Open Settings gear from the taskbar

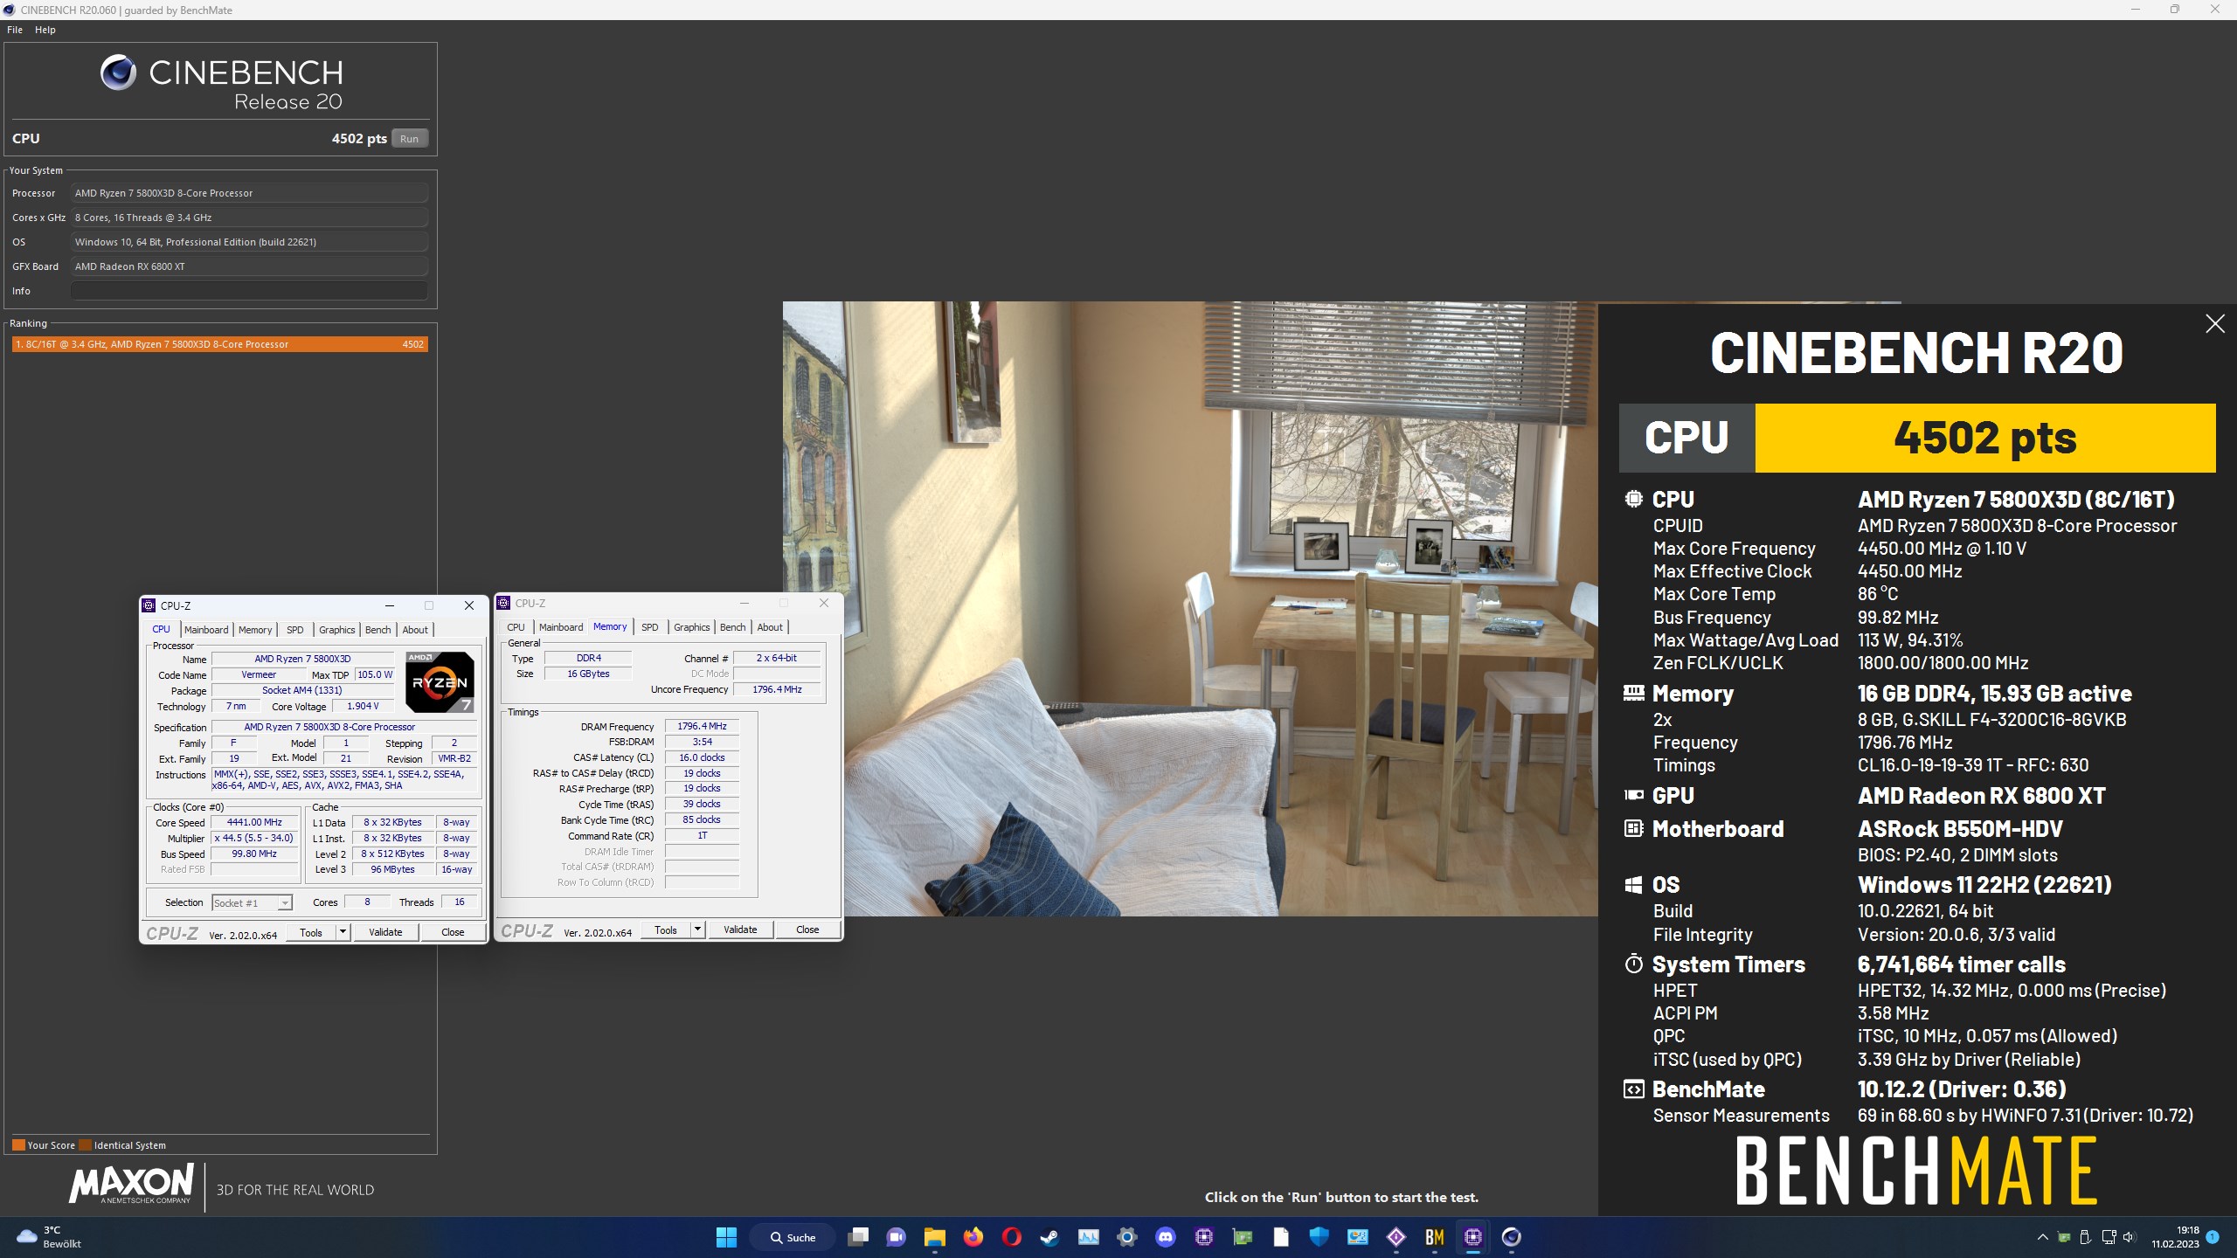[x=1127, y=1237]
